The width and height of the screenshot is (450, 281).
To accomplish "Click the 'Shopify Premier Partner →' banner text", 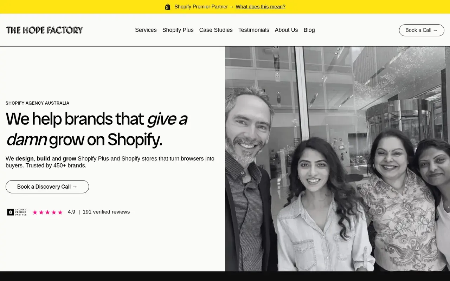I will click(x=204, y=7).
